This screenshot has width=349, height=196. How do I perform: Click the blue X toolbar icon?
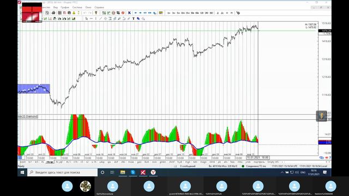point(129,13)
